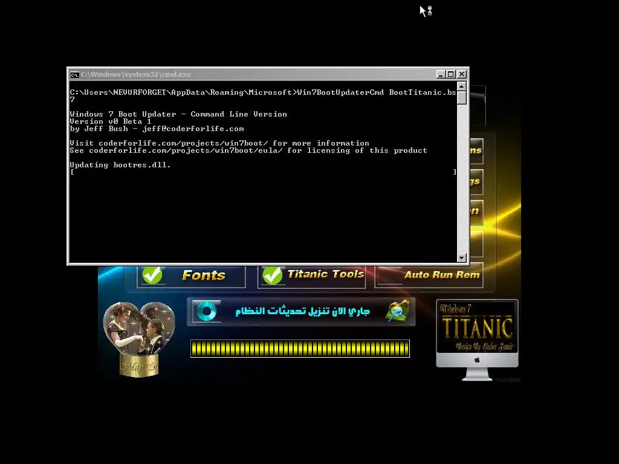The height and width of the screenshot is (464, 619).
Task: Close the cmd.exe window
Action: (462, 74)
